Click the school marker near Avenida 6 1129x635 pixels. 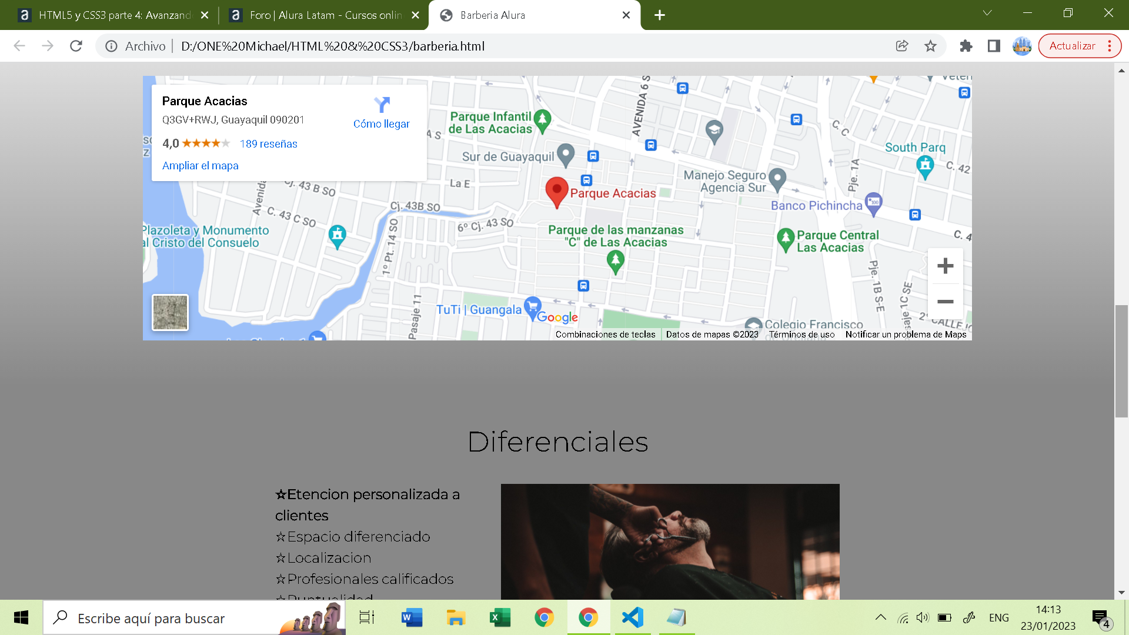click(x=714, y=132)
